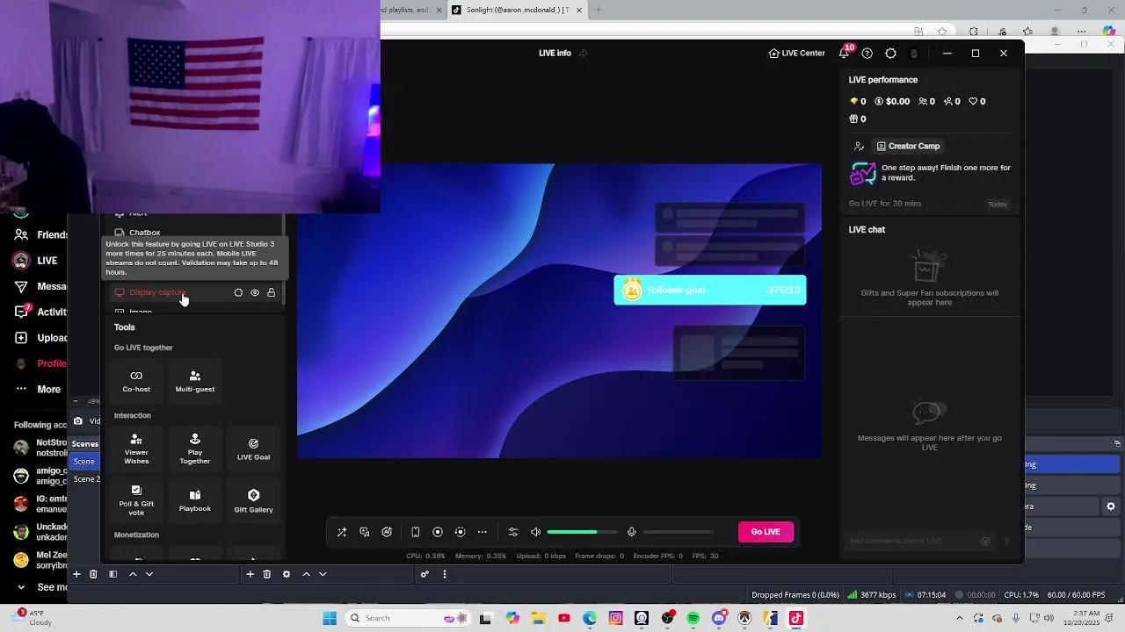Open Spotify from the taskbar
The image size is (1125, 632).
click(x=693, y=618)
